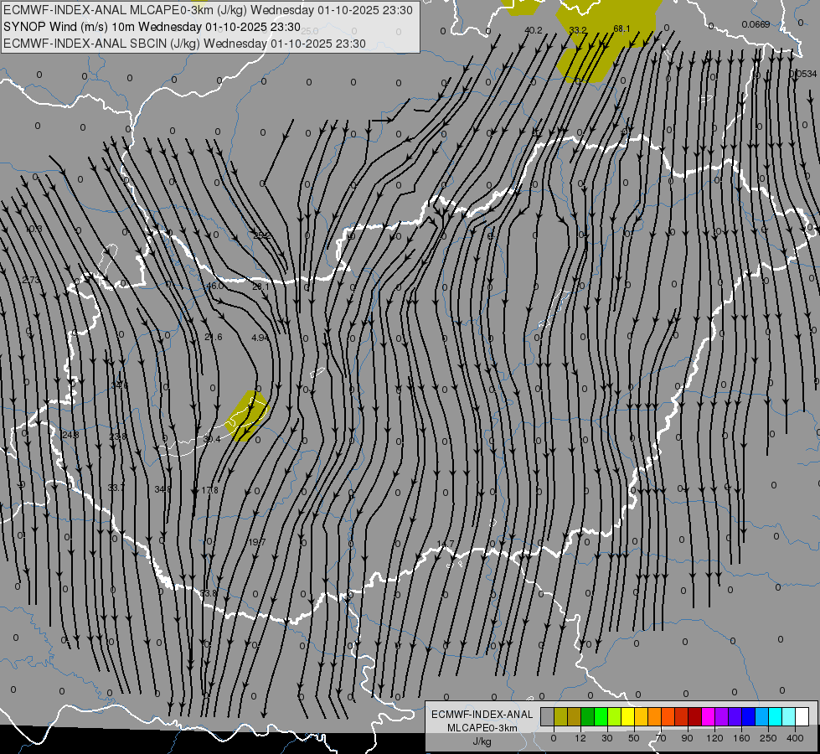Click the 46.0 data value on map
Viewport: 820px width, 754px height.
pyautogui.click(x=215, y=286)
